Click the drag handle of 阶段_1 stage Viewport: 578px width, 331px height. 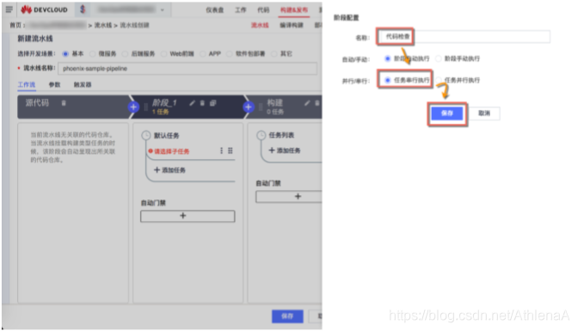pos(146,107)
